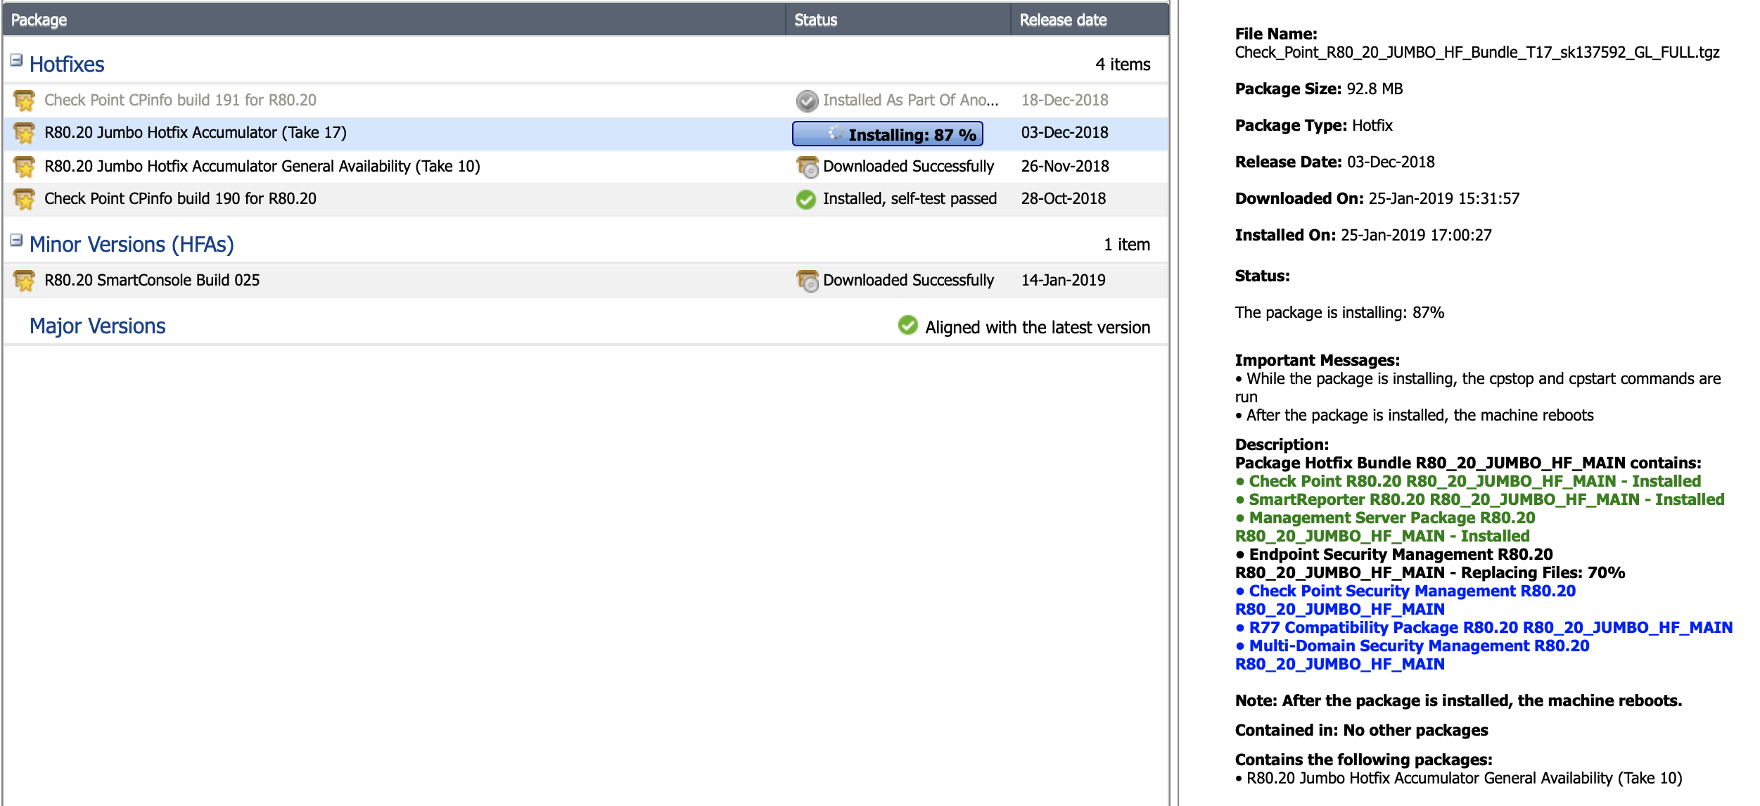The height and width of the screenshot is (806, 1760).
Task: Click Check Point Security Management R80.20 entry
Action: click(1405, 600)
